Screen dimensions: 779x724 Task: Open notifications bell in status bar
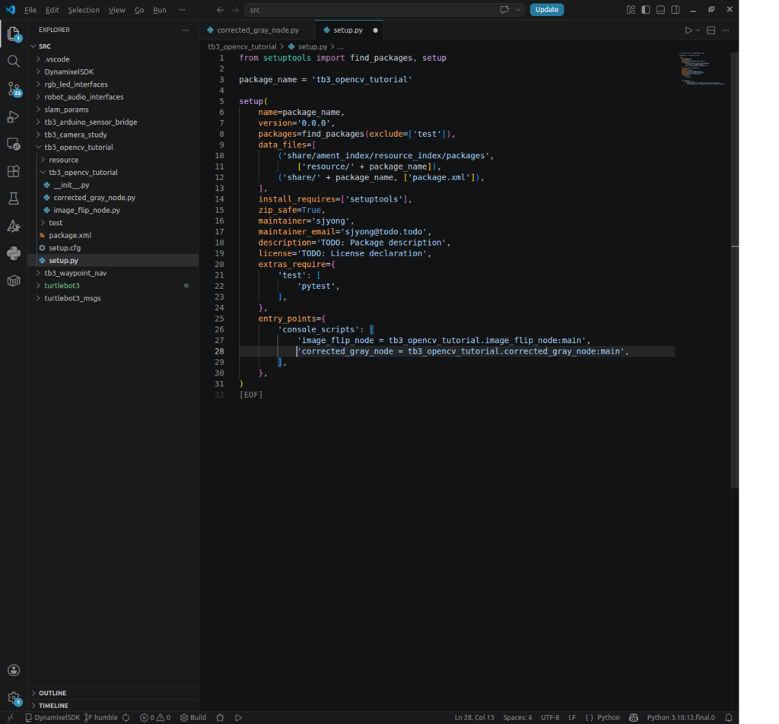point(728,718)
